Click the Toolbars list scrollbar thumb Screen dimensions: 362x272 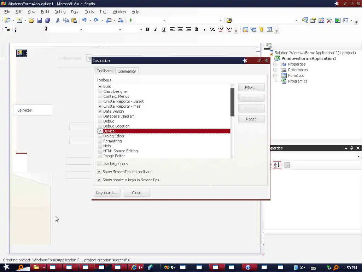(232, 102)
